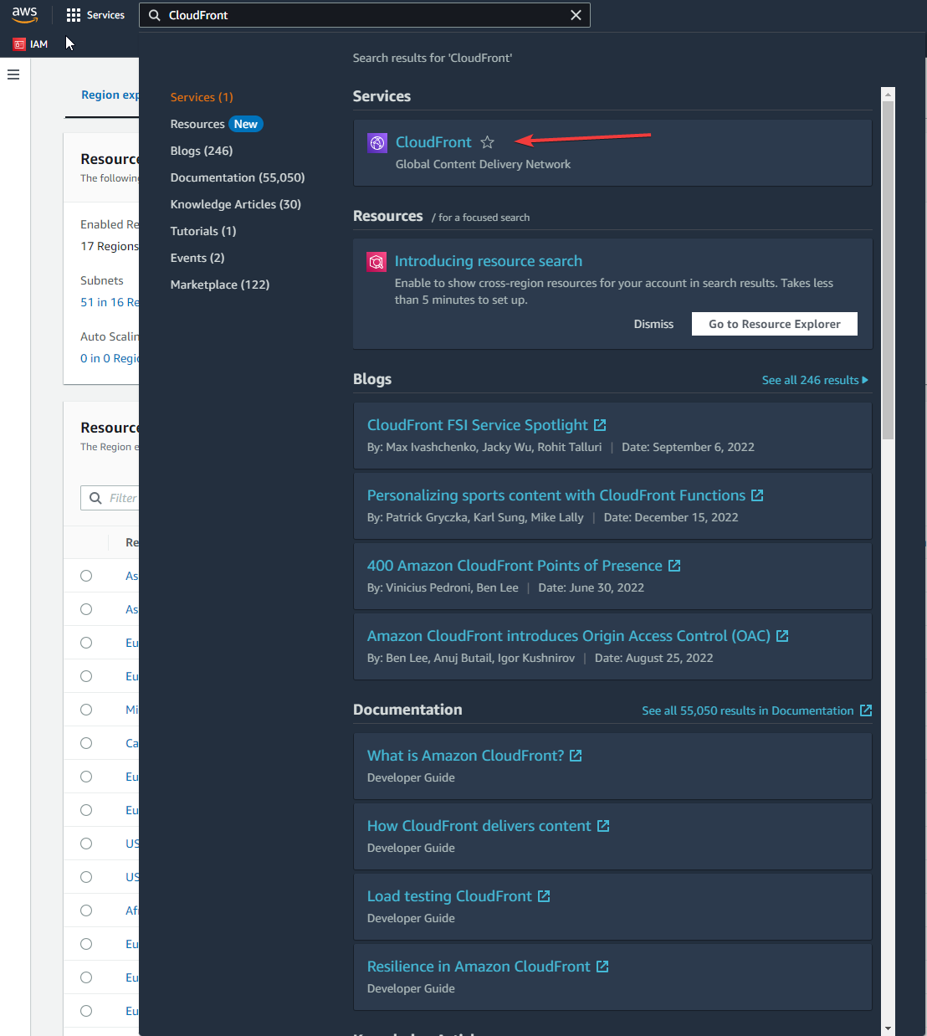Open Resilience in Amazon CloudFront guide
Image resolution: width=927 pixels, height=1036 pixels.
pos(479,967)
